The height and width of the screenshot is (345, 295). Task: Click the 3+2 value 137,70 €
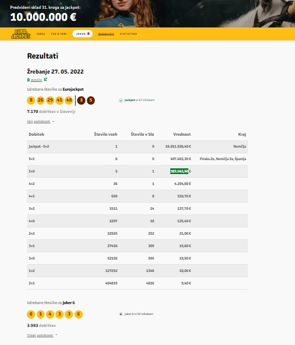tap(184, 209)
